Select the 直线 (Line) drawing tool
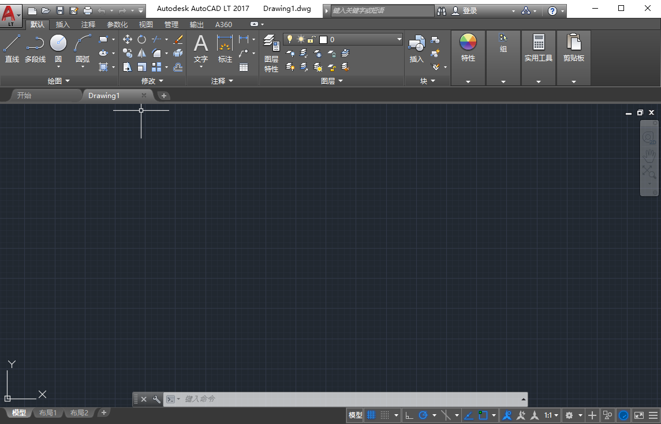 [12, 46]
